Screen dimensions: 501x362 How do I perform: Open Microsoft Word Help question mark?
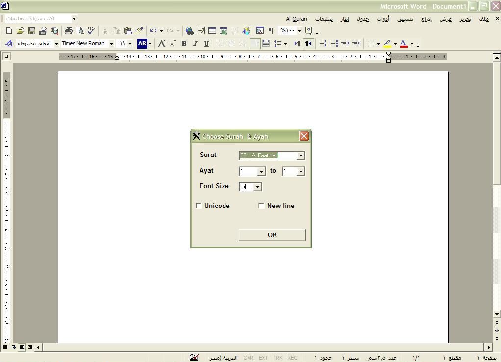click(309, 31)
